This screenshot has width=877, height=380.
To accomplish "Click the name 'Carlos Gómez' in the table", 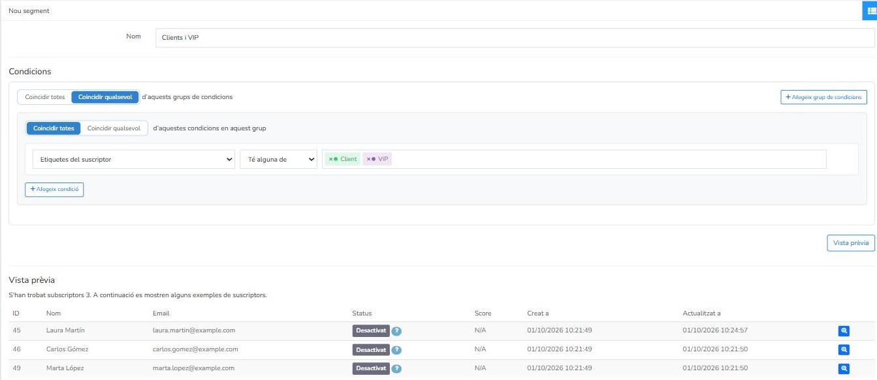I will click(x=67, y=349).
